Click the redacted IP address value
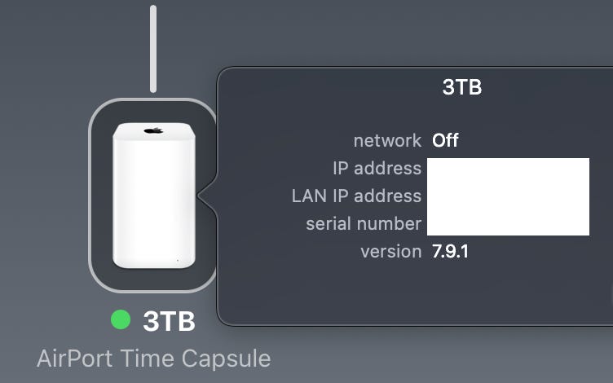 click(507, 169)
